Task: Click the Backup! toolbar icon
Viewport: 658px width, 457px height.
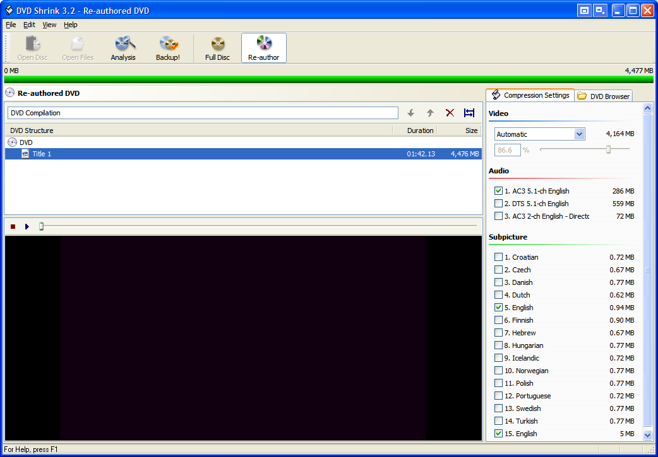Action: coord(168,49)
